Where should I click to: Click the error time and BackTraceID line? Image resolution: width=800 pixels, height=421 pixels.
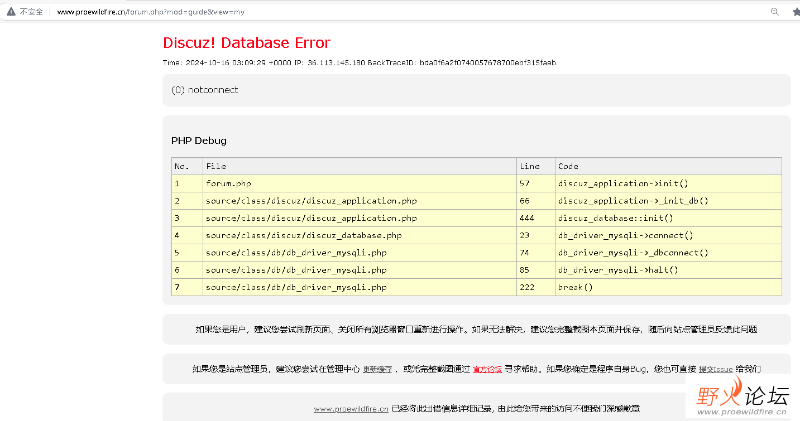click(x=360, y=63)
